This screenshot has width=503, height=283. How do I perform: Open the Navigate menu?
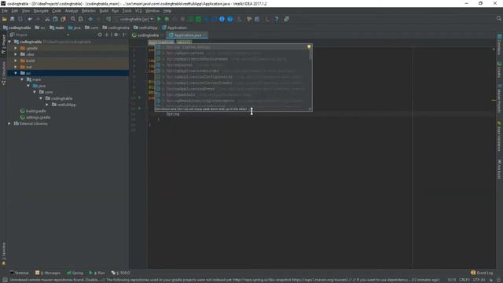pos(41,11)
